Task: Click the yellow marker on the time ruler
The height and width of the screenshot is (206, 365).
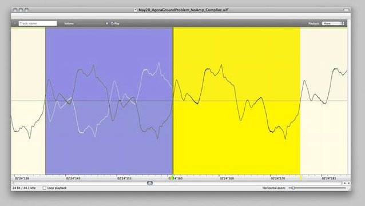Action: [x=300, y=178]
